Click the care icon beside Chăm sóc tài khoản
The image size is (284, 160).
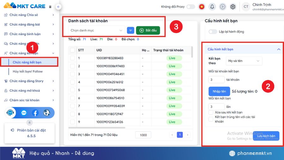6,100
